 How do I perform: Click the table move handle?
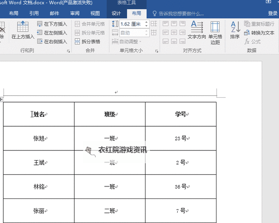pyautogui.click(x=1, y=99)
